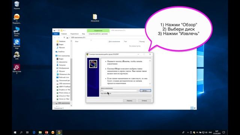Click the taskbar clock and date

[217, 132]
